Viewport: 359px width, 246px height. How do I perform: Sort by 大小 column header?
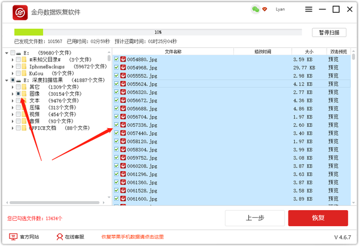[308, 51]
